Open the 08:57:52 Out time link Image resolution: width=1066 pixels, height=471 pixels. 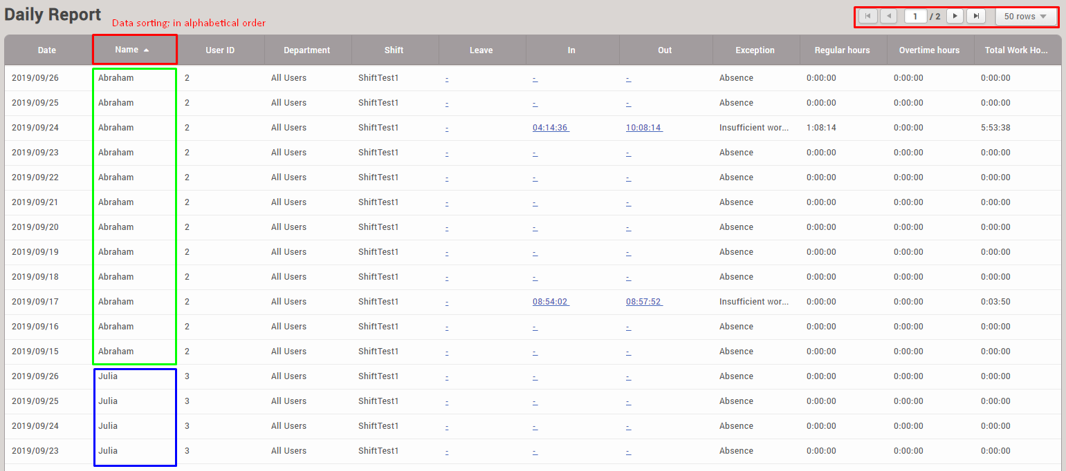coord(644,302)
